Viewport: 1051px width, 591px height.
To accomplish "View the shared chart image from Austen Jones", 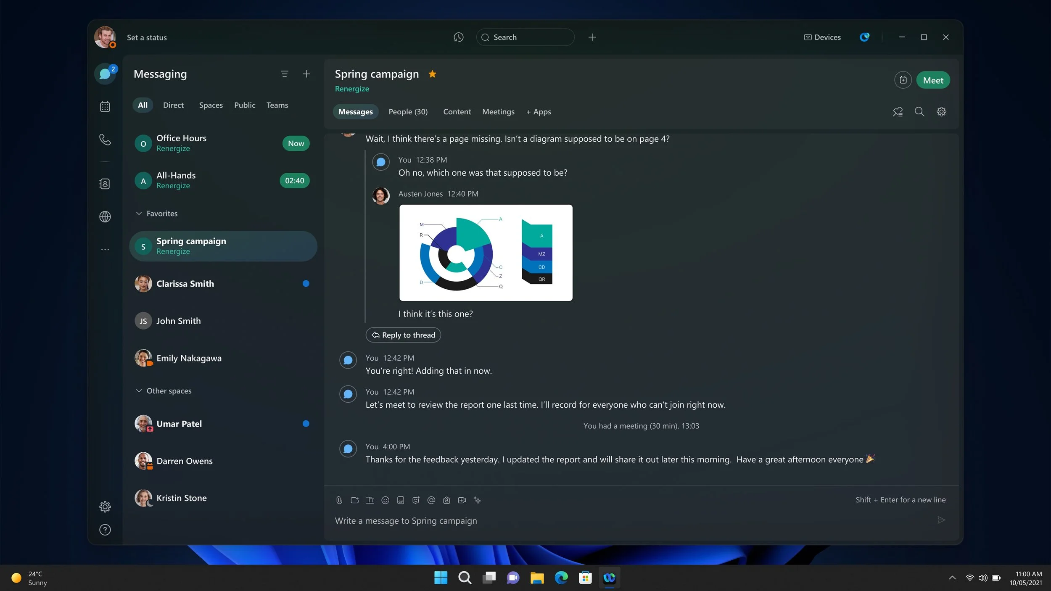I will click(486, 253).
